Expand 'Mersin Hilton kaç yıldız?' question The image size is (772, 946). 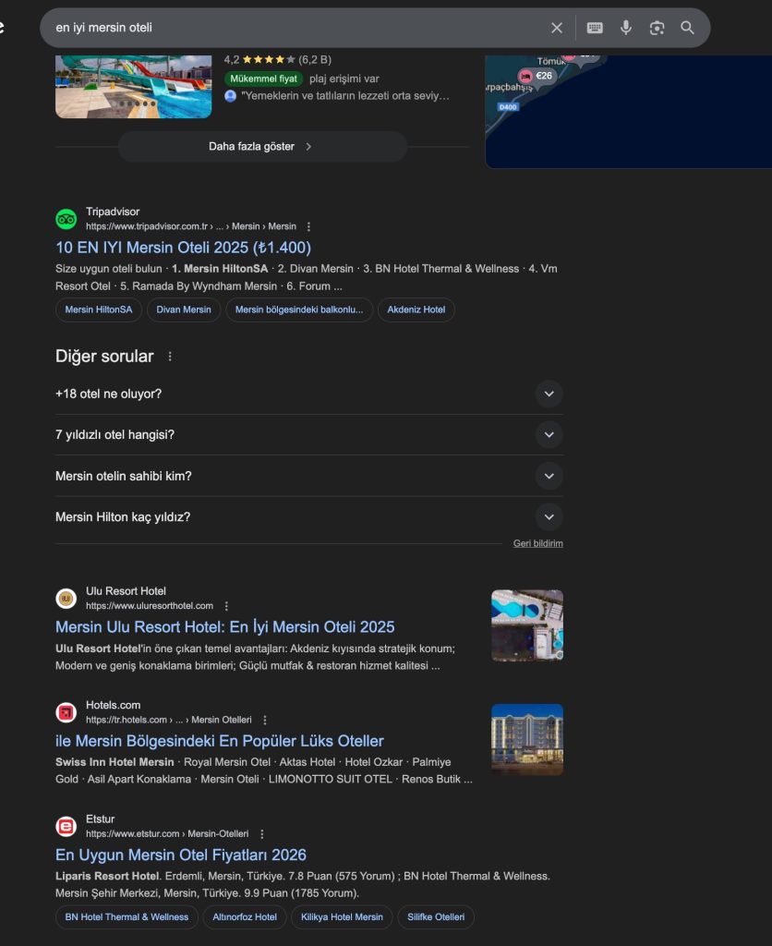pyautogui.click(x=308, y=517)
